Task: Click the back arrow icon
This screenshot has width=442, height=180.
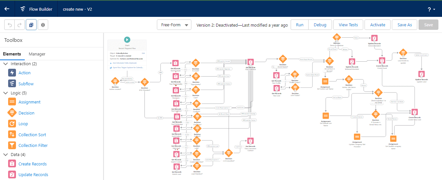Action: 7,9
